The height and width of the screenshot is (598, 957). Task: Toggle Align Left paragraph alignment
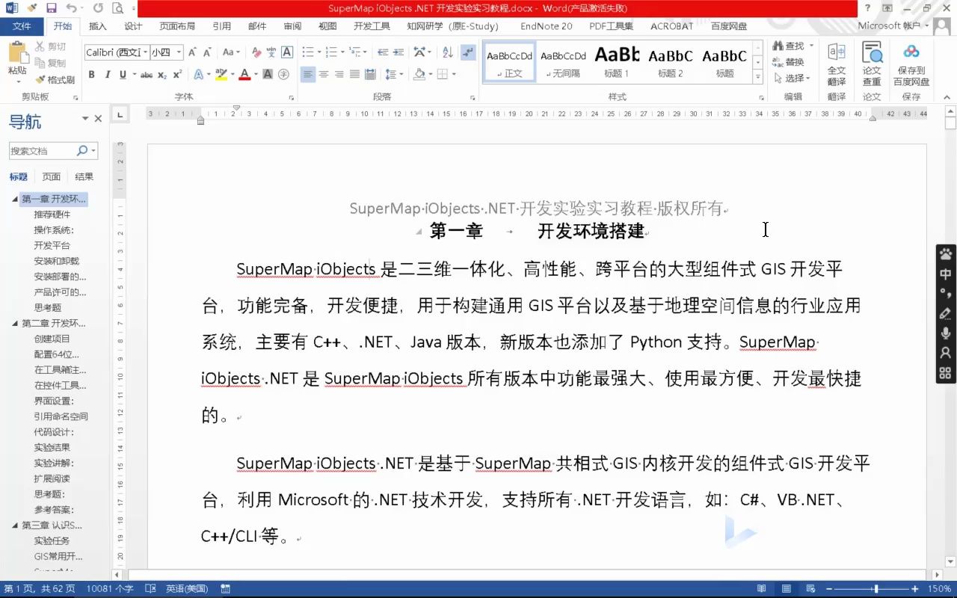coord(308,74)
